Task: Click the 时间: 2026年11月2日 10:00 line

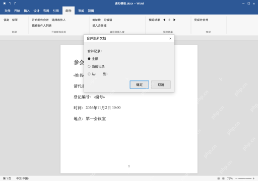Action: click(97, 108)
